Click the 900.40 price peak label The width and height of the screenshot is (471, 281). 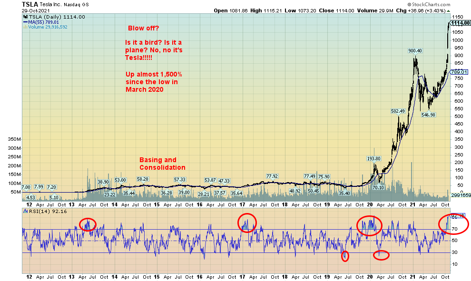coord(415,50)
